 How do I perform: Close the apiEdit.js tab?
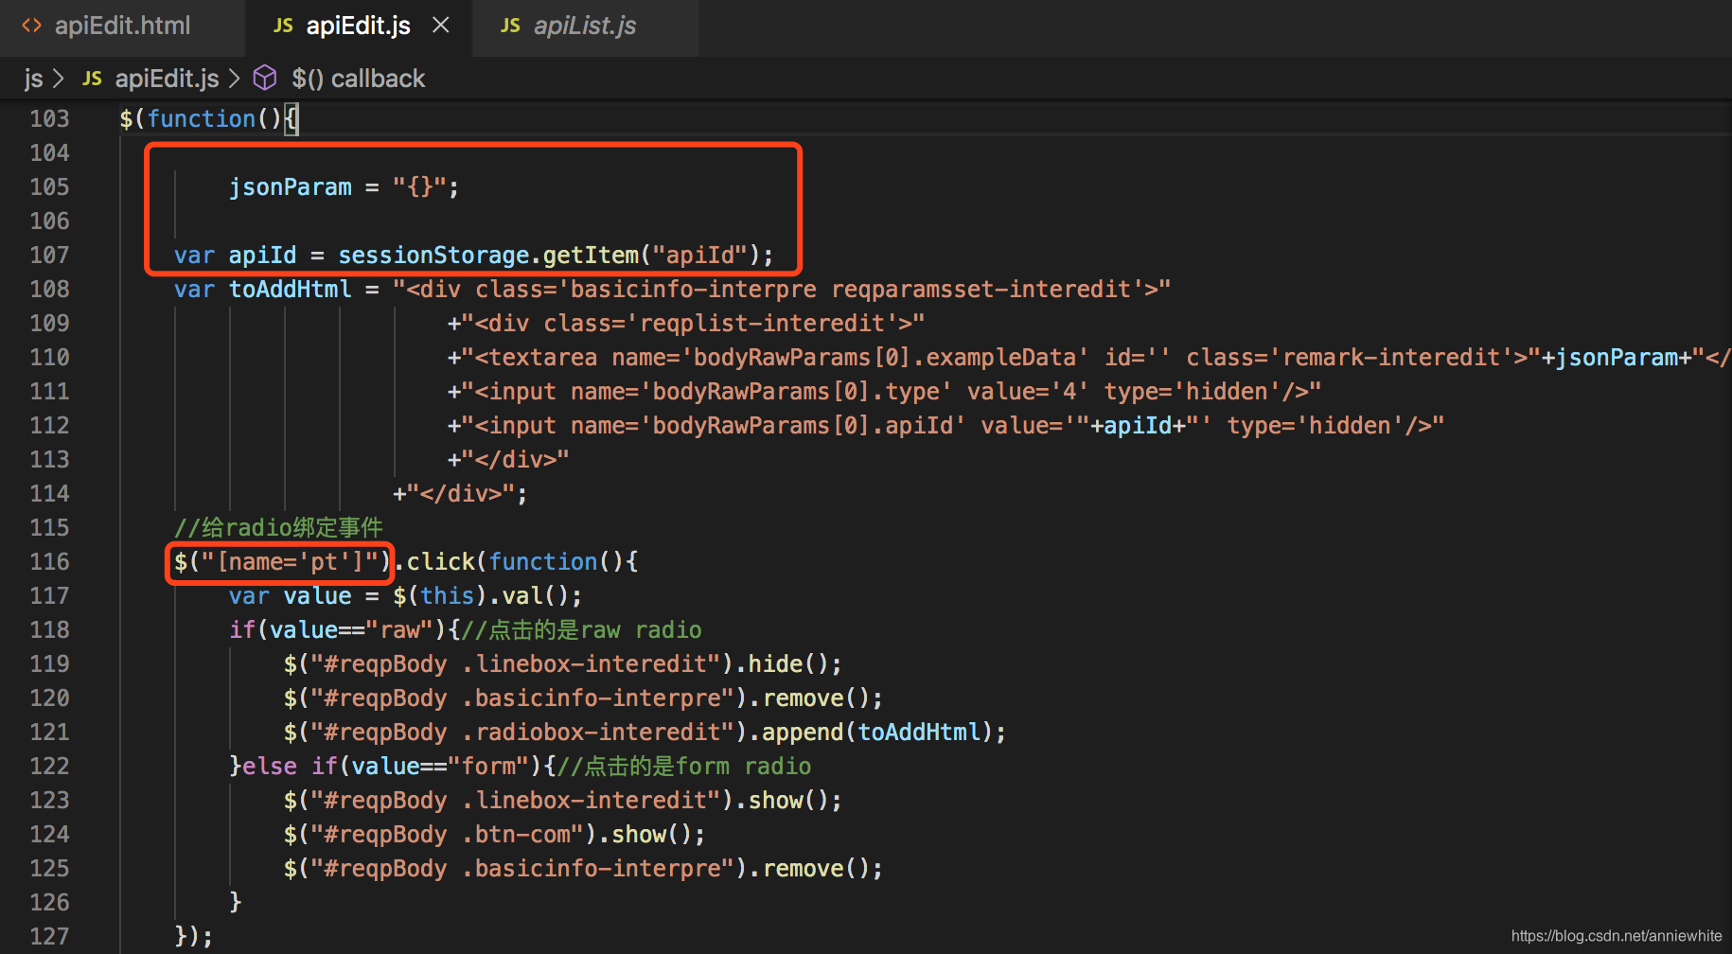(441, 26)
